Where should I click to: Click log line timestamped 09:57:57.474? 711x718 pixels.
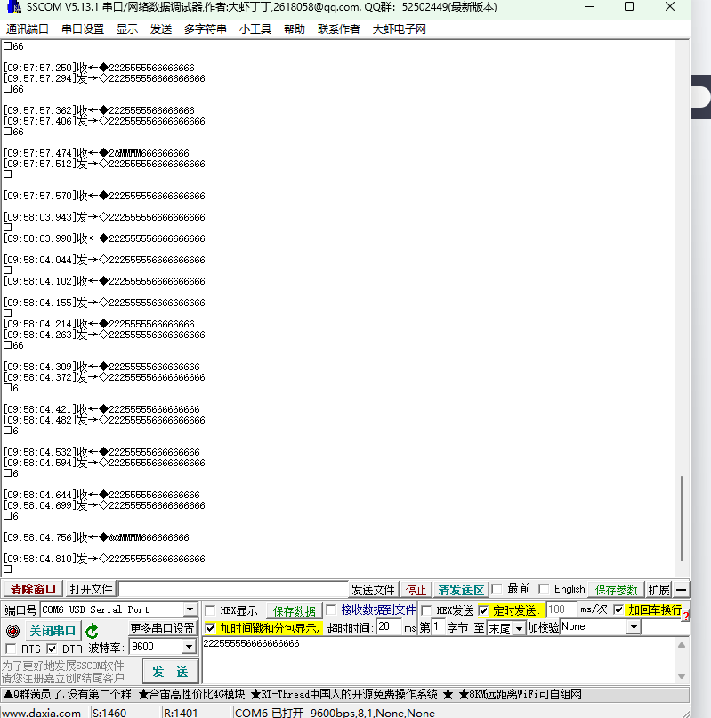point(96,153)
